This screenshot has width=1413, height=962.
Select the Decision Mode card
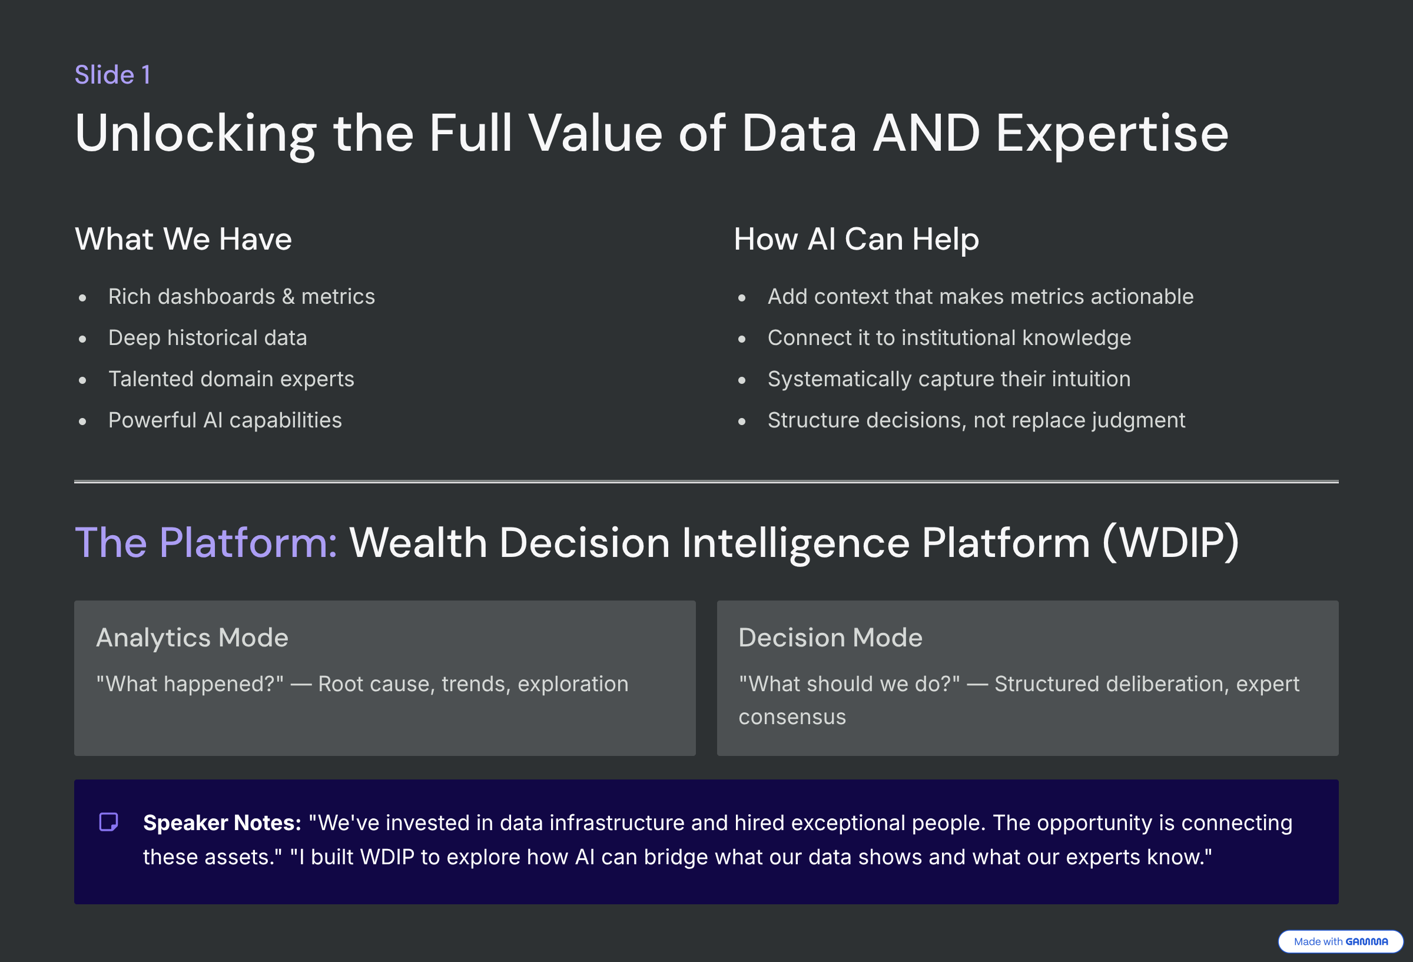(x=1027, y=678)
